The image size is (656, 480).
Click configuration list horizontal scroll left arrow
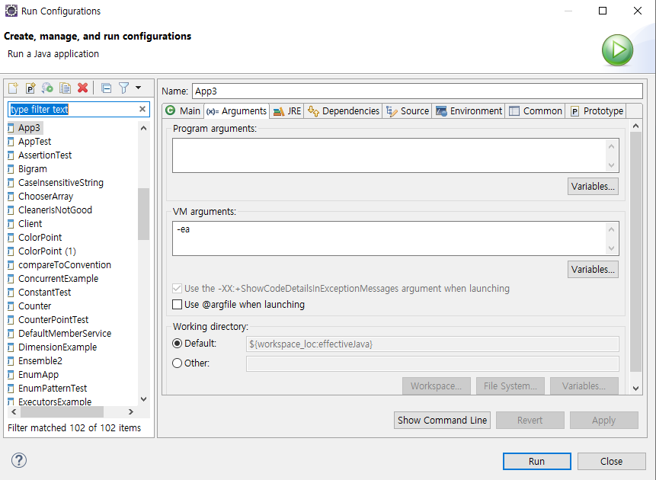[x=14, y=411]
